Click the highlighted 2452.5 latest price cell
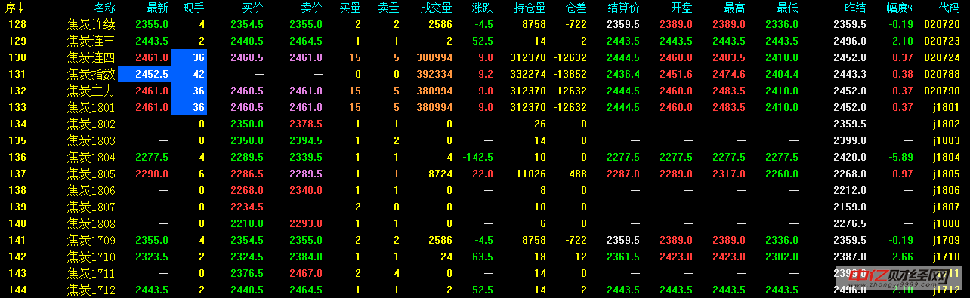Screen dimensions: 970x298 pos(144,74)
